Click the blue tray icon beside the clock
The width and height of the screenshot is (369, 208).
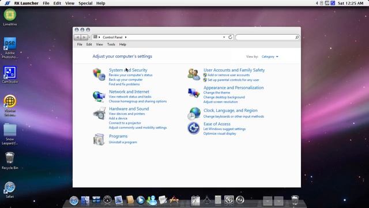tap(333, 3)
